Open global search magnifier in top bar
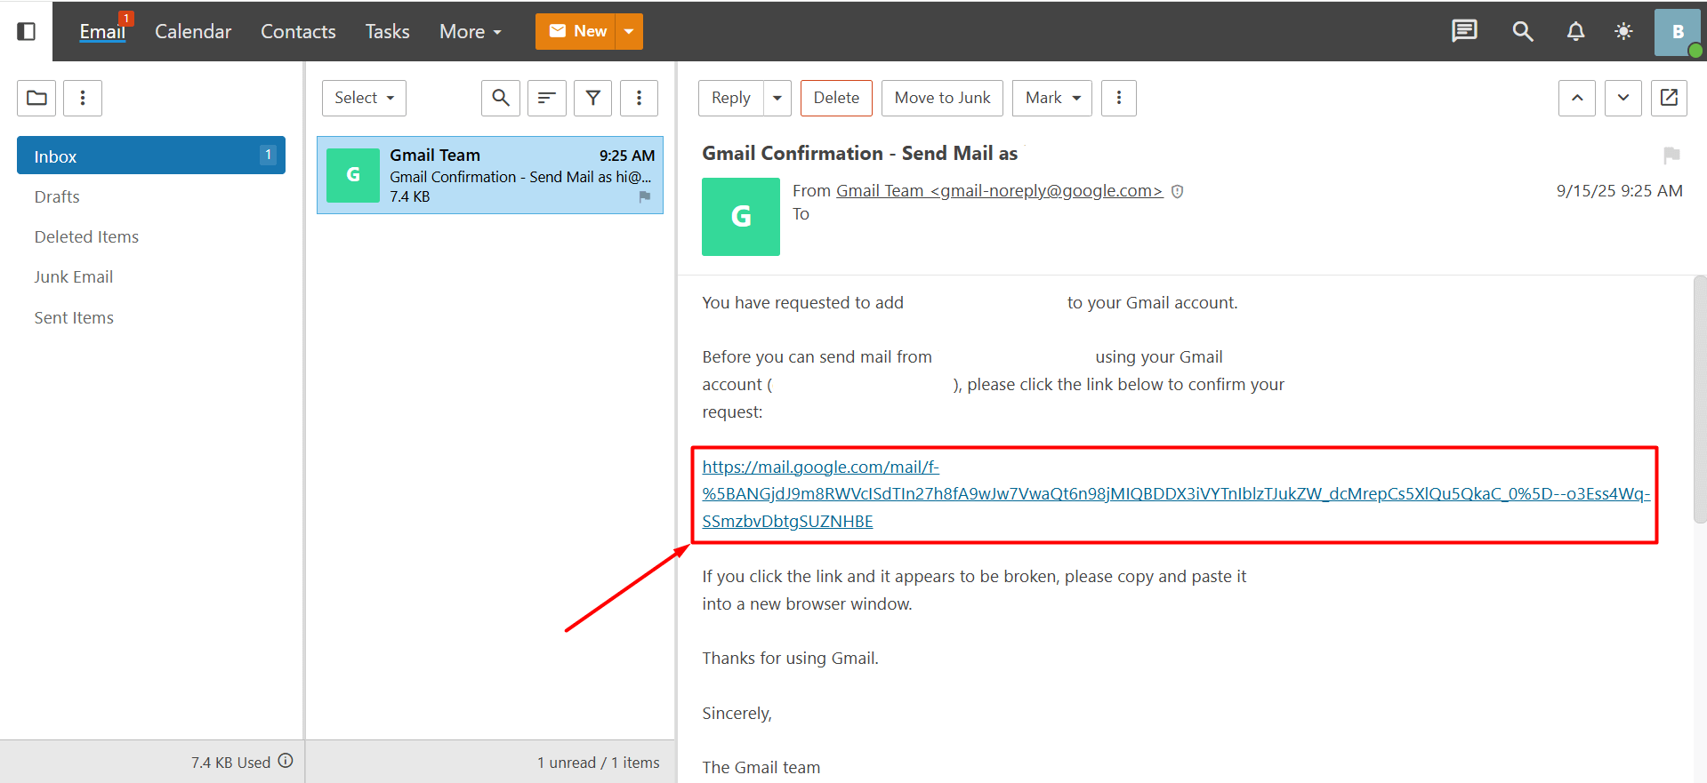Image resolution: width=1707 pixels, height=783 pixels. tap(1523, 32)
